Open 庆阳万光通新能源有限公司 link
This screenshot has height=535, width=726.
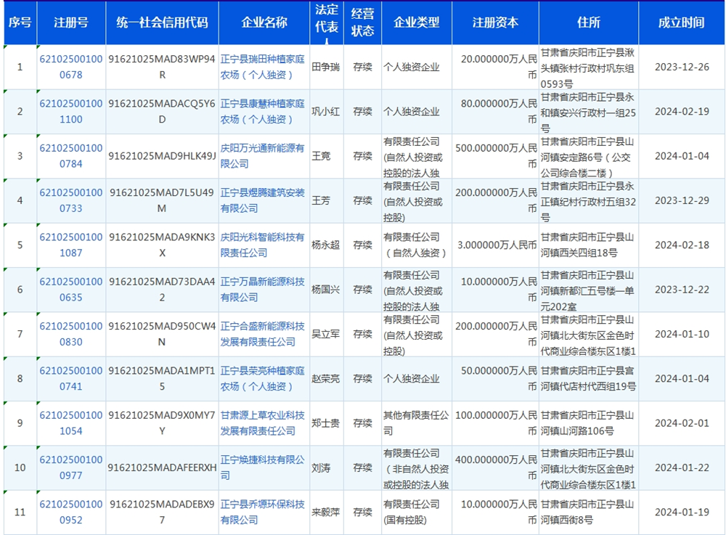point(262,155)
